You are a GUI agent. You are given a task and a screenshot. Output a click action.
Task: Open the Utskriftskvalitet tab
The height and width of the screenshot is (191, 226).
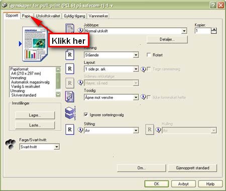pyautogui.click(x=48, y=16)
